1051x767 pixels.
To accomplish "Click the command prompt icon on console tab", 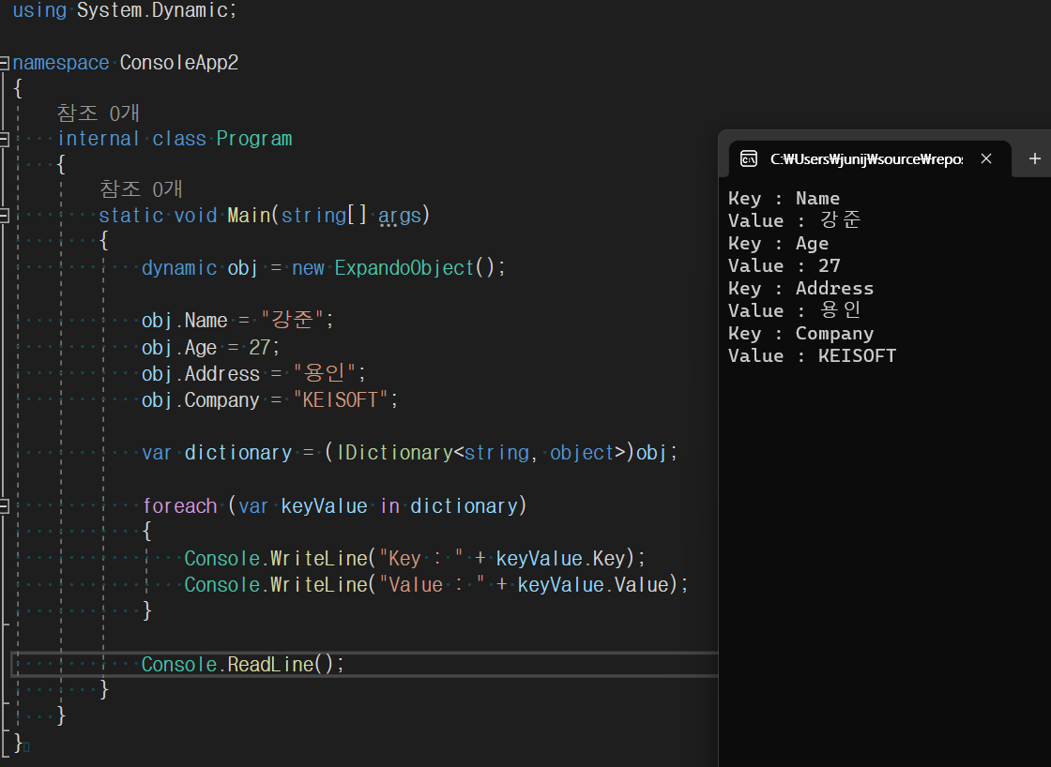I will pyautogui.click(x=749, y=158).
